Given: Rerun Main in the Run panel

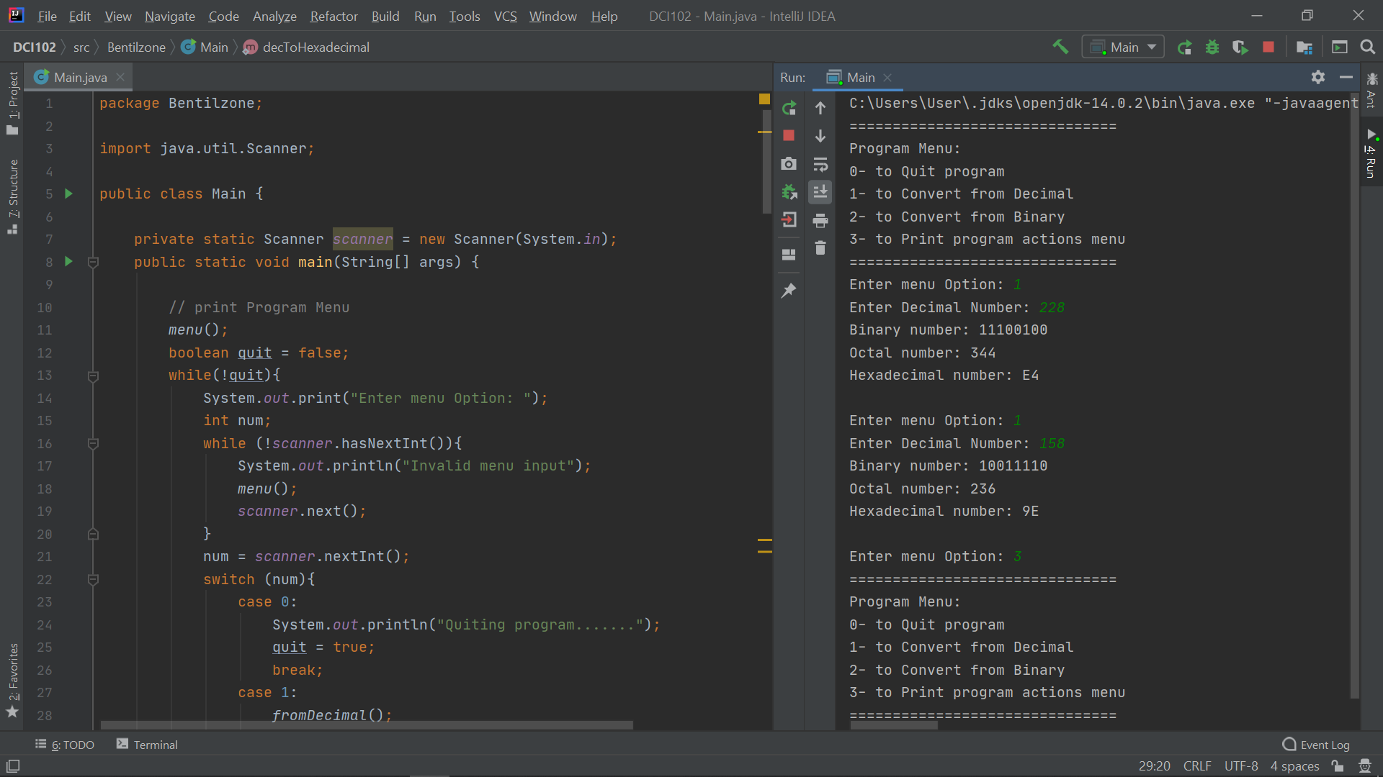Looking at the screenshot, I should (x=789, y=108).
